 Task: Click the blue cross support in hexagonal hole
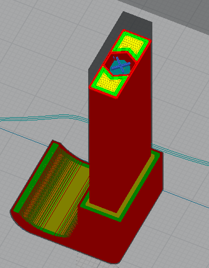pyautogui.click(x=121, y=66)
